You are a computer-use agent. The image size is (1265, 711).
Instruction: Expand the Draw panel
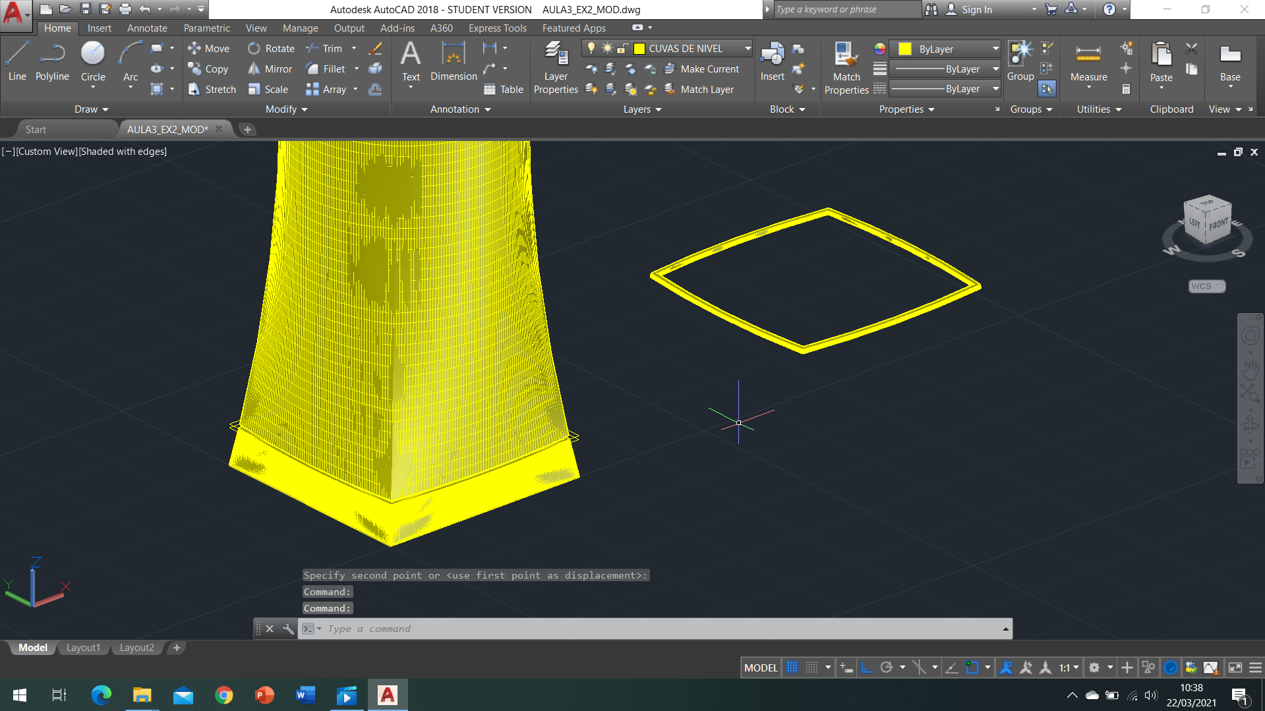click(x=91, y=109)
